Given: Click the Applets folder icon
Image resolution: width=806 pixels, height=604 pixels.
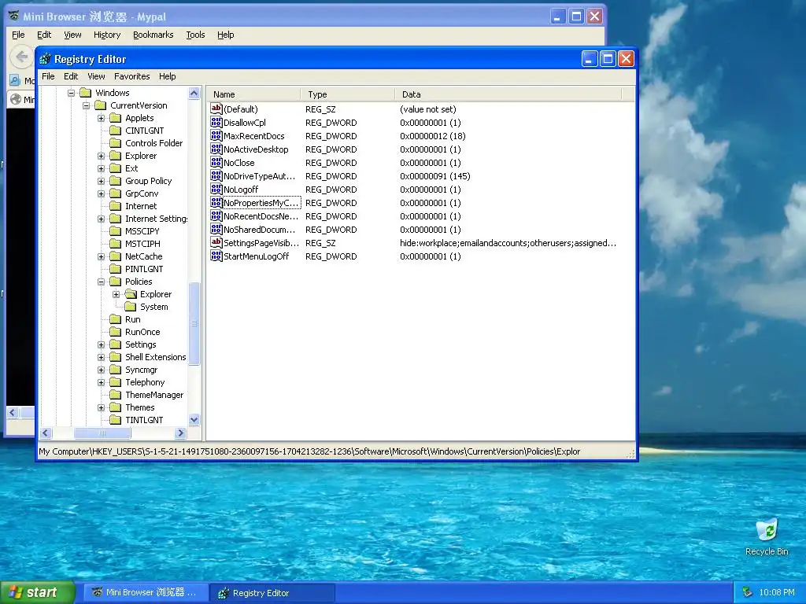Looking at the screenshot, I should (116, 118).
